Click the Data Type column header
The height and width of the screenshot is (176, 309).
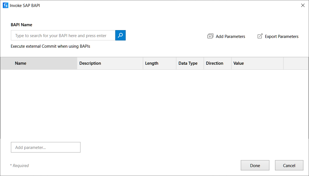tap(190, 63)
